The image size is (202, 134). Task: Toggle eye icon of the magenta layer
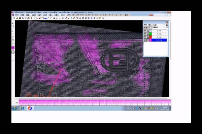coord(145,40)
